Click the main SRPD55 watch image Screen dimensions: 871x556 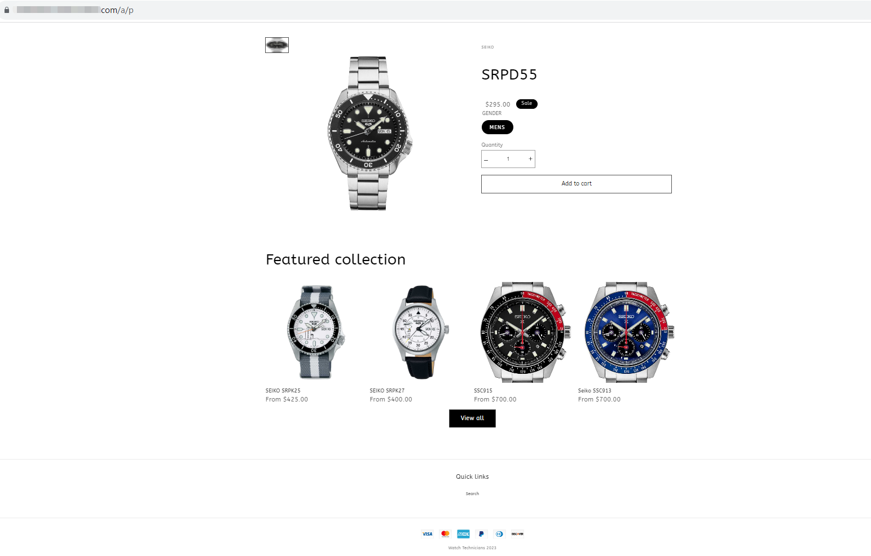click(369, 133)
